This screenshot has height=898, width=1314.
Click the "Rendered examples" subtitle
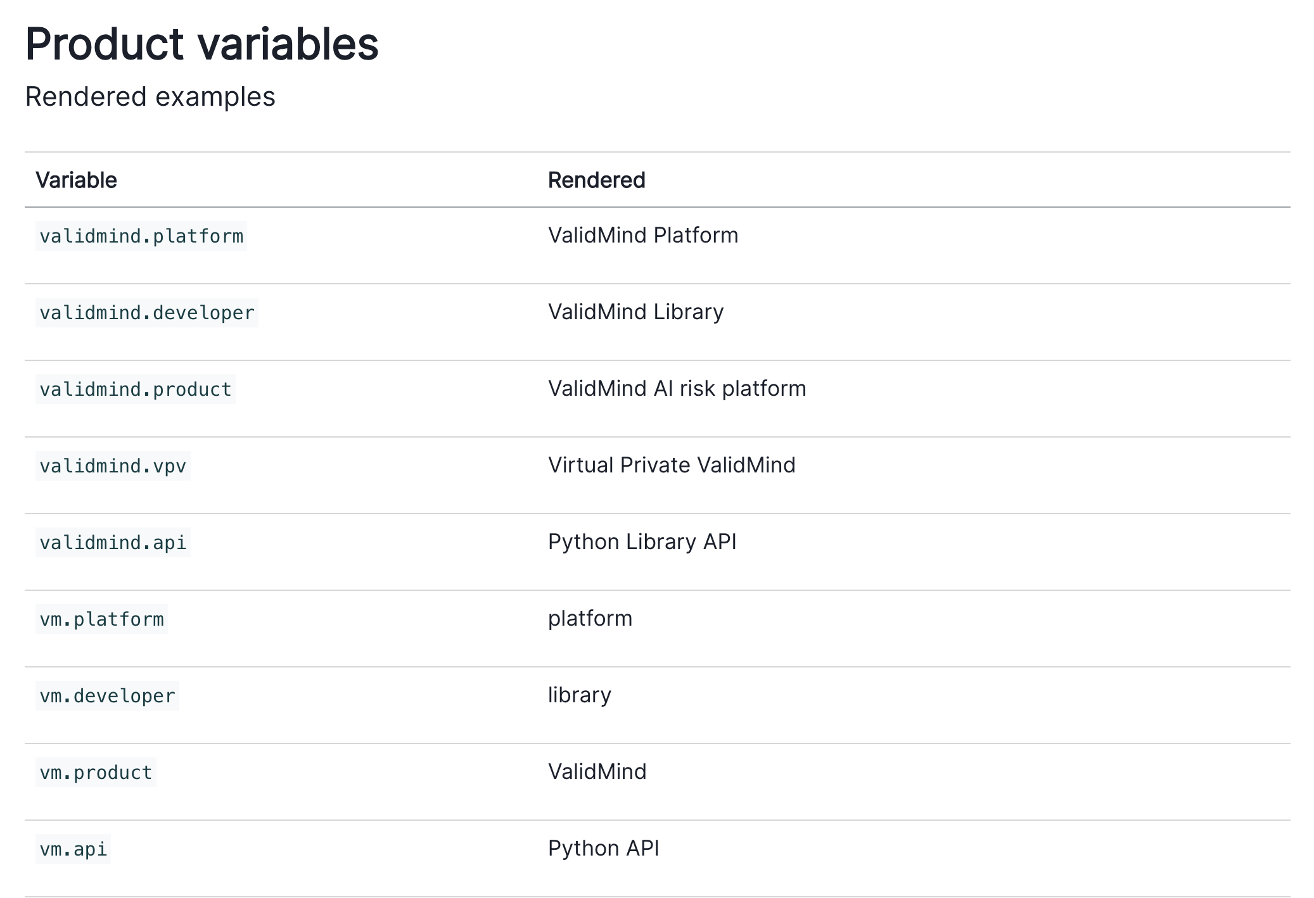(x=150, y=97)
